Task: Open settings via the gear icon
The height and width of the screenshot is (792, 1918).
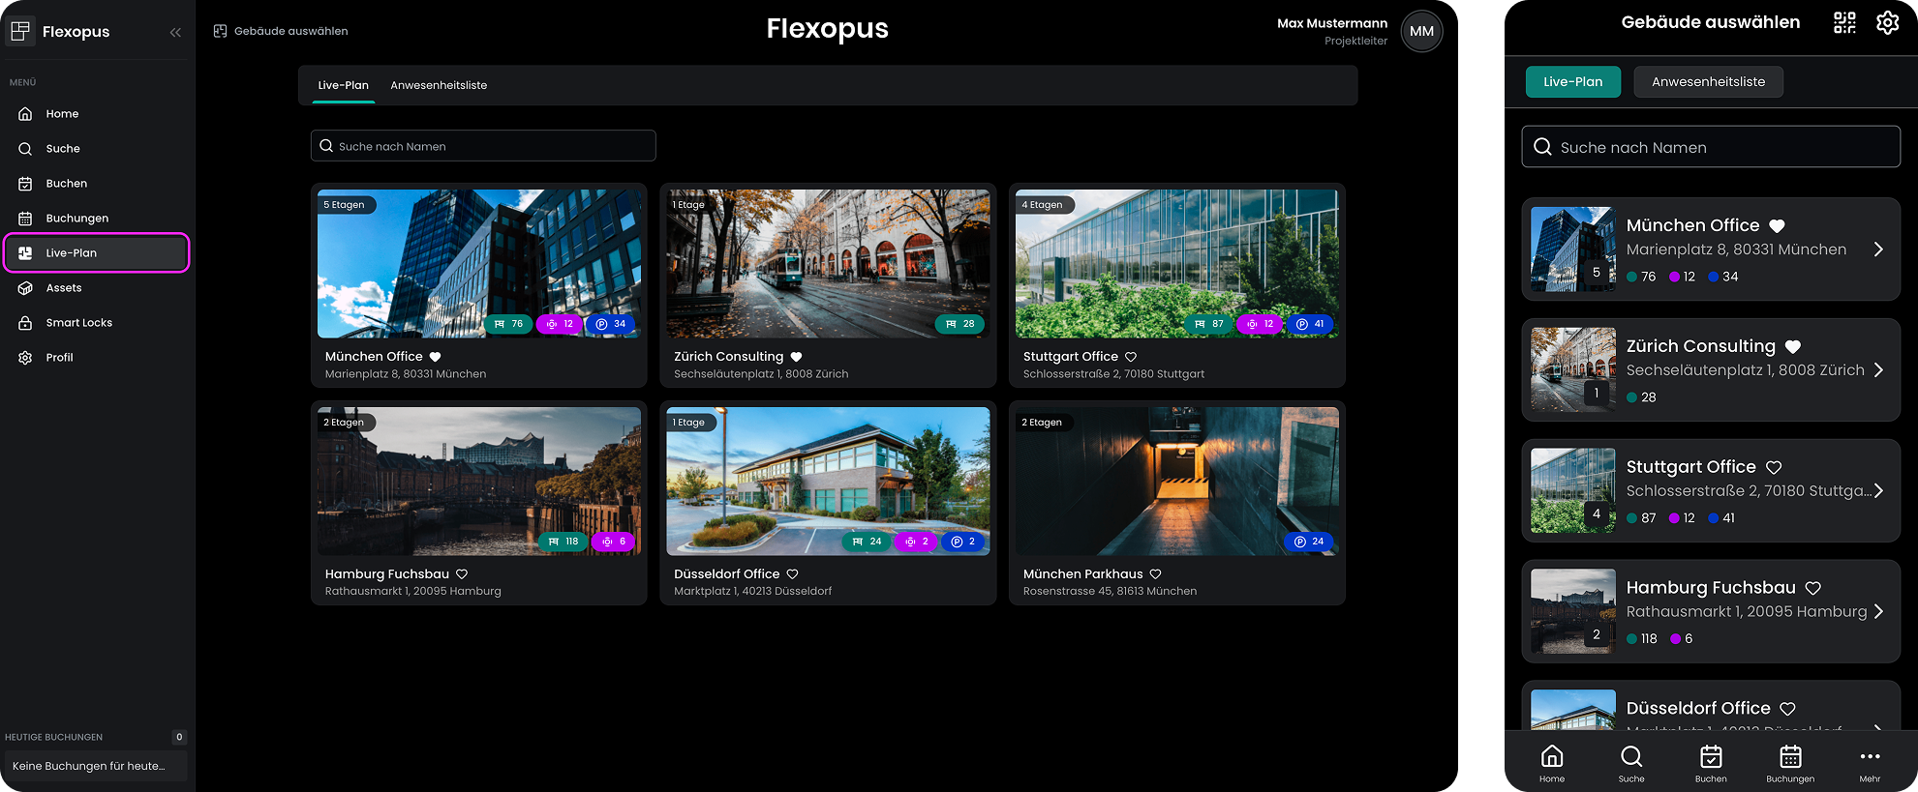Action: point(1887,23)
